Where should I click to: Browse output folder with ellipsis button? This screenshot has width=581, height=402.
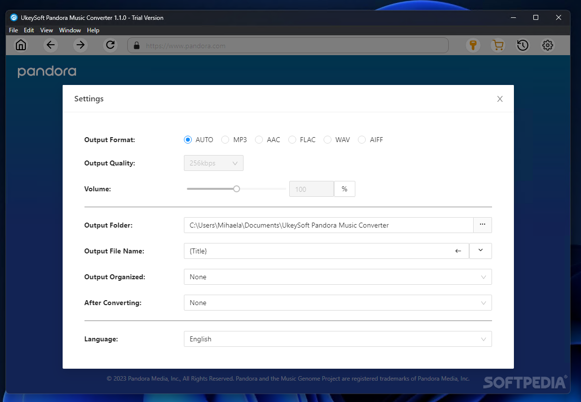pyautogui.click(x=483, y=225)
